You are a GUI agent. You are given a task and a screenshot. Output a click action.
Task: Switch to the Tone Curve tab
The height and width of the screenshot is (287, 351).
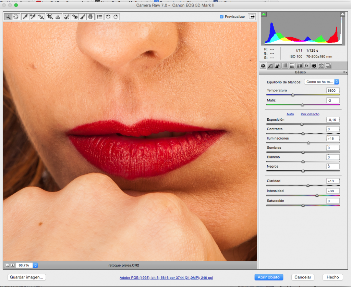pyautogui.click(x=270, y=65)
